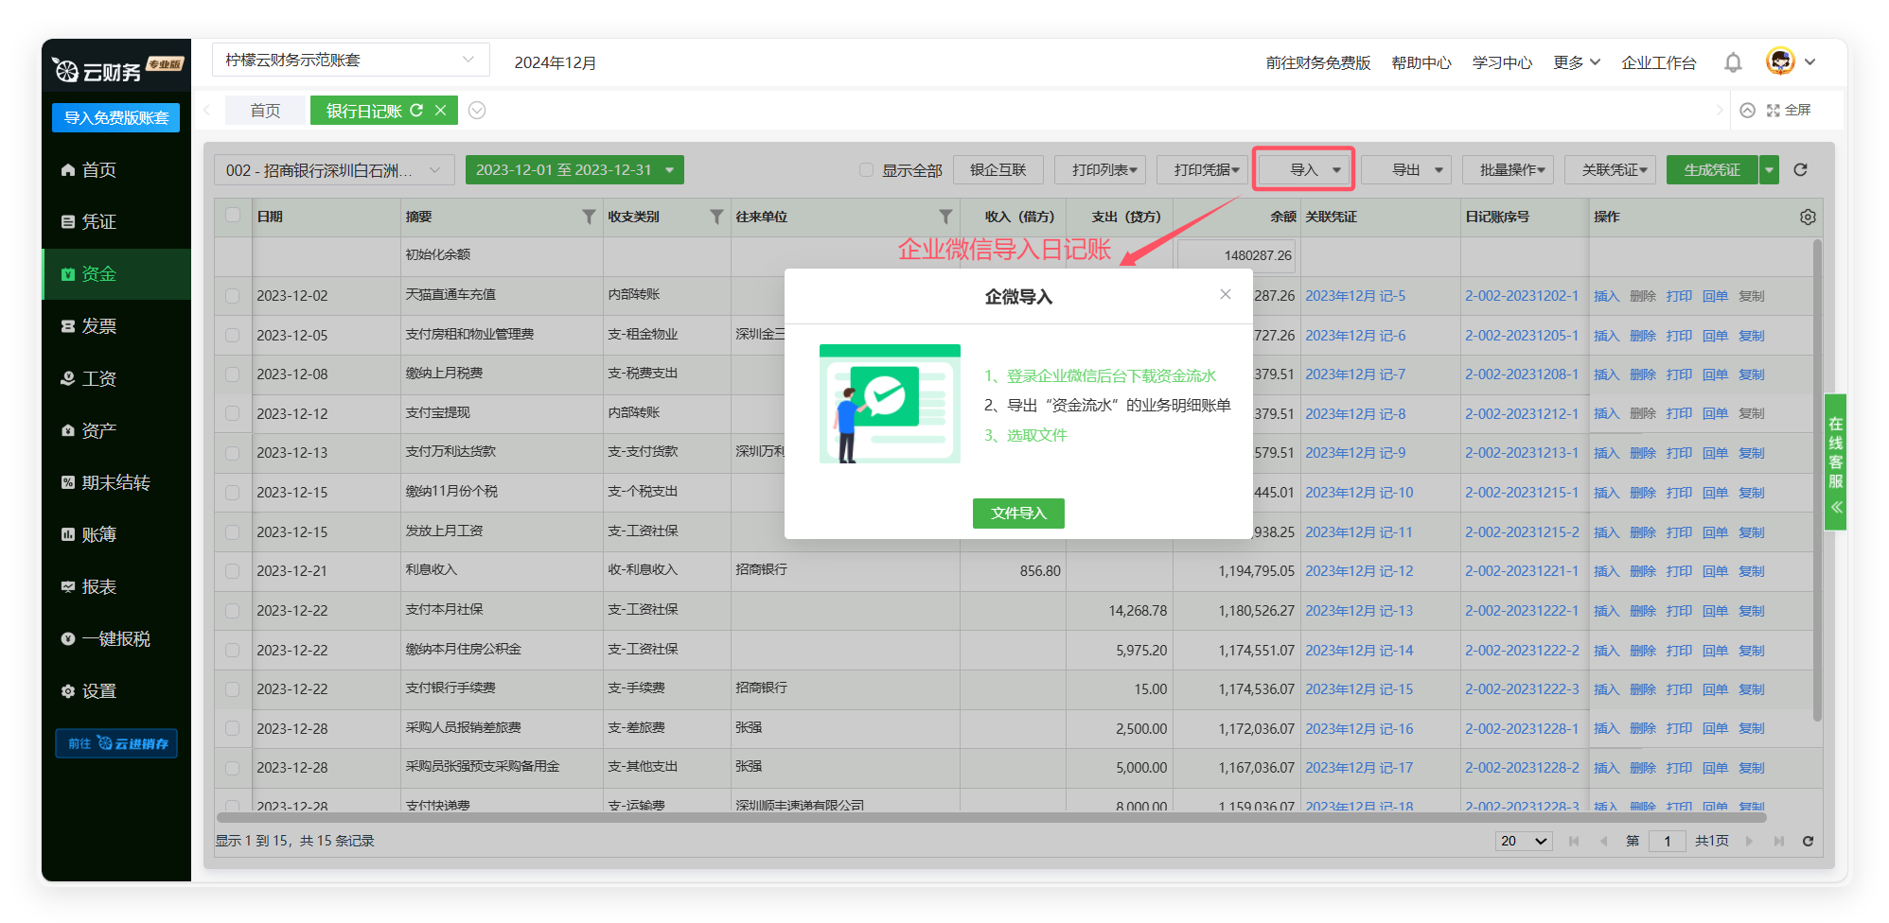Check the select-all header checkbox
The image size is (1889, 923).
233,216
